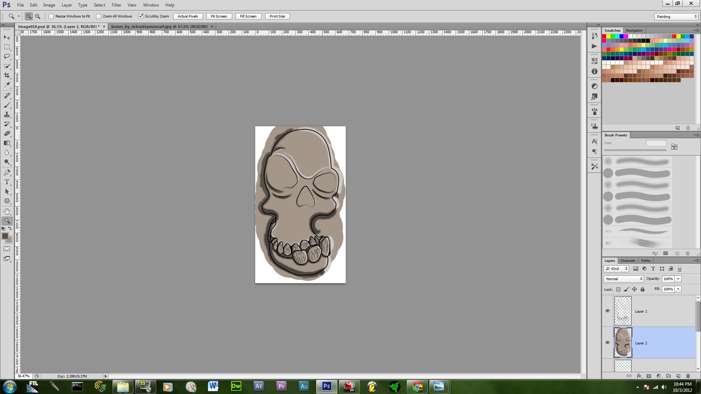Open the Normal blend mode dropdown
701x394 pixels.
[x=624, y=279]
